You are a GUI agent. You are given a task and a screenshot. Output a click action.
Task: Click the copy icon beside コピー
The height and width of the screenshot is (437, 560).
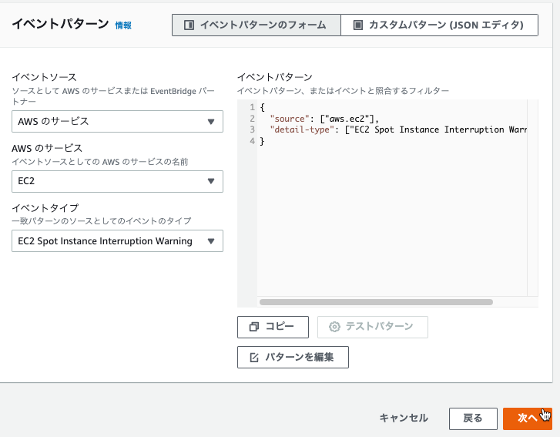click(x=254, y=327)
